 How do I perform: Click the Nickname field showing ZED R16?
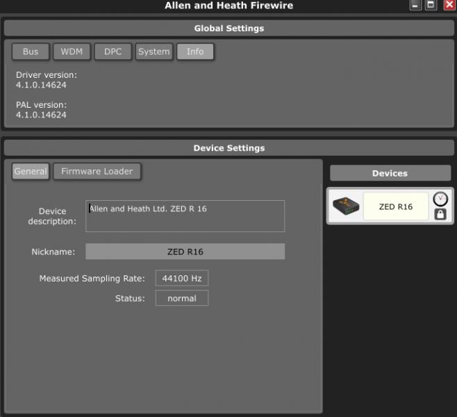[185, 252]
